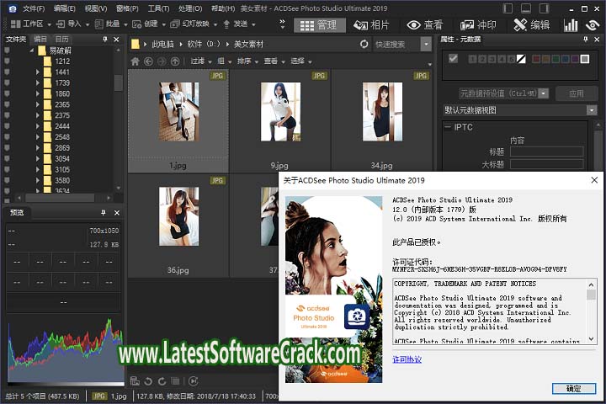Click the Apply (应用) metadata button
Image resolution: width=606 pixels, height=404 pixels.
pos(577,93)
